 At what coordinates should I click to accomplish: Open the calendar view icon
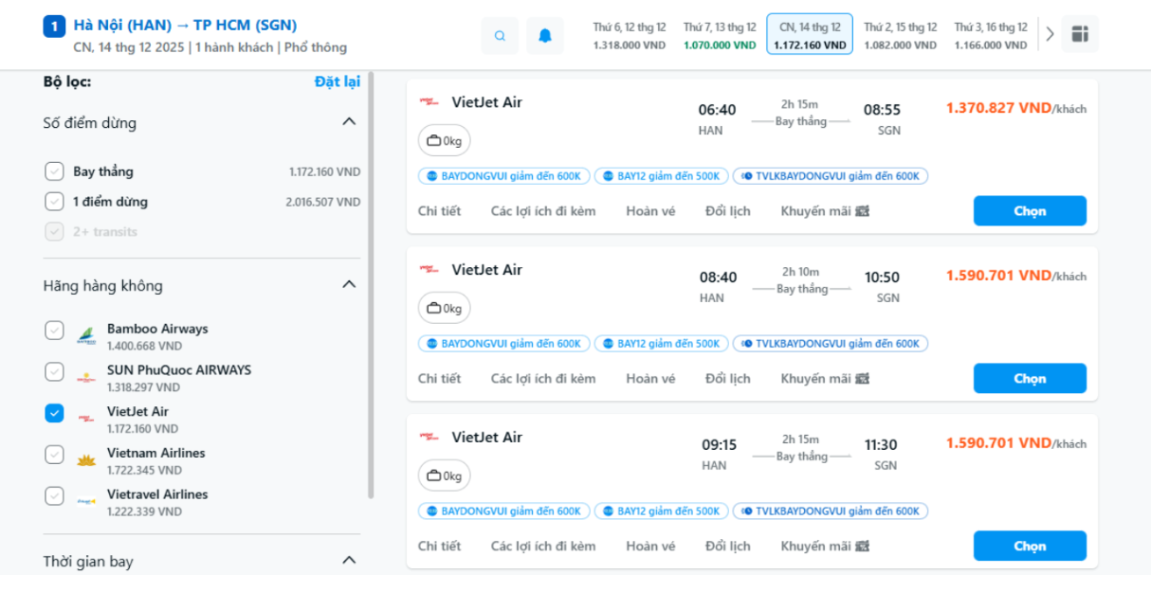tap(1080, 34)
